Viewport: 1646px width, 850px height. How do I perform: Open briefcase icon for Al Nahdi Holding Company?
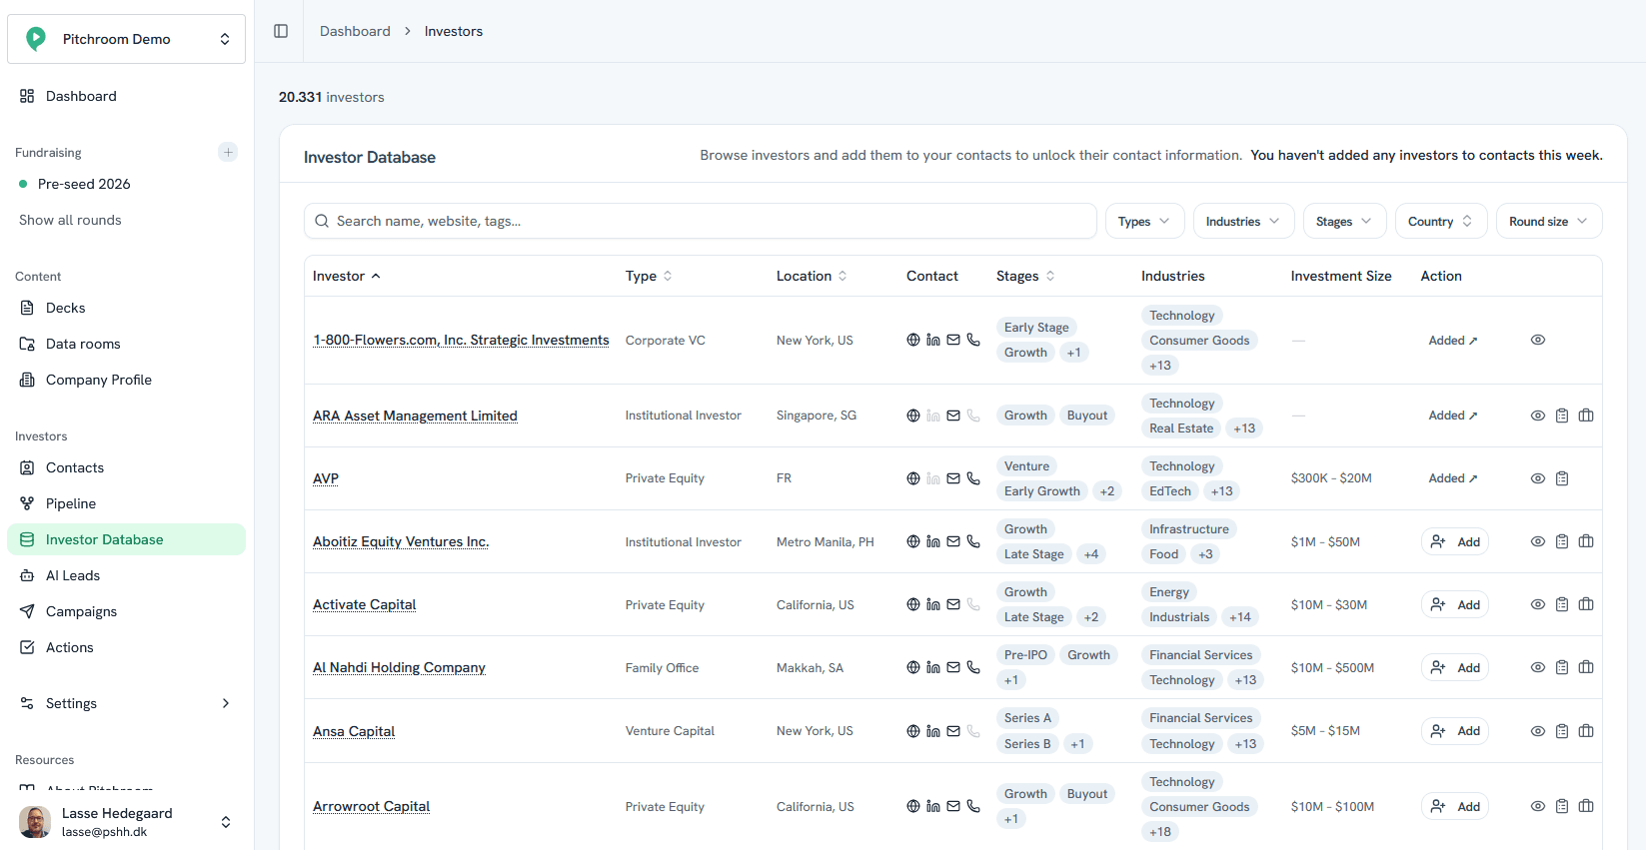(x=1586, y=667)
